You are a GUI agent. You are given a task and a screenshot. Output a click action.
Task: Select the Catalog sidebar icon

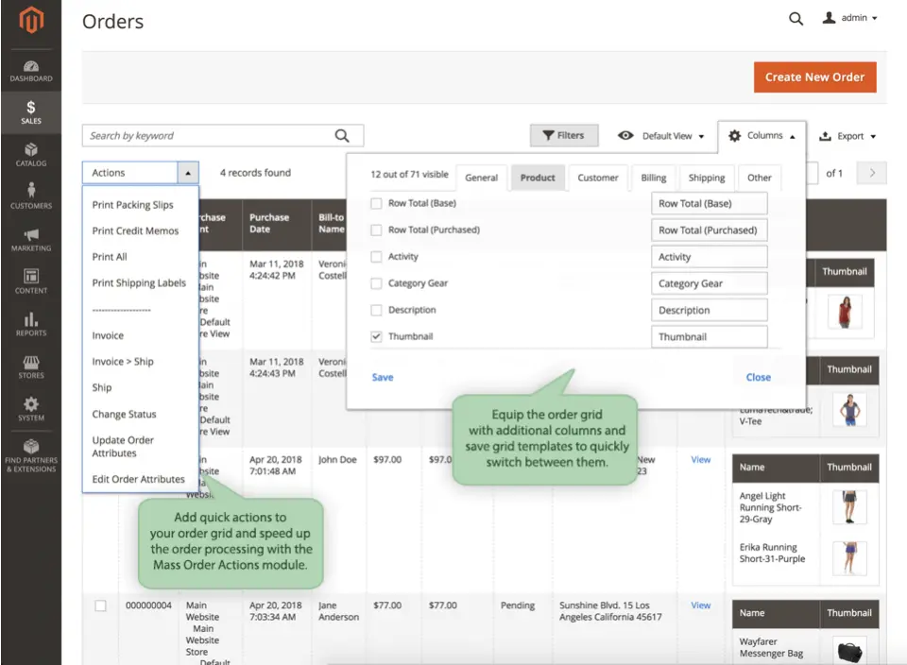pos(31,154)
